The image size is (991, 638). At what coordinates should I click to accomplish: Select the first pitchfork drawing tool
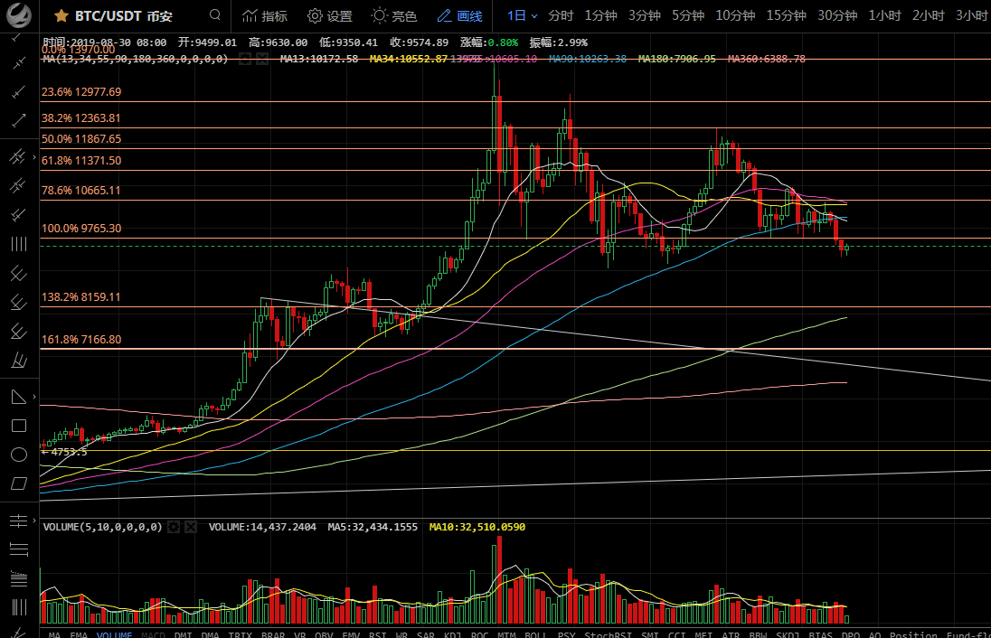[19, 274]
